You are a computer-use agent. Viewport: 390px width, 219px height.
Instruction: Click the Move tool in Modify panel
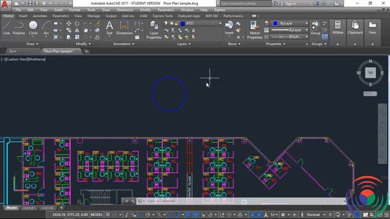[x=69, y=23]
